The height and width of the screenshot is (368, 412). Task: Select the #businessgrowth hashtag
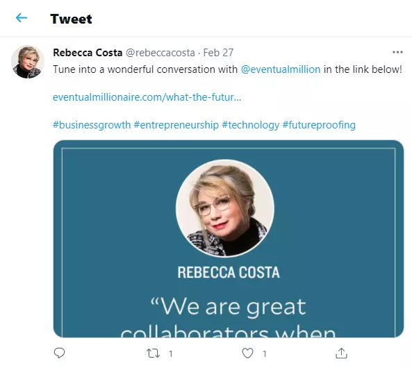[x=92, y=125]
